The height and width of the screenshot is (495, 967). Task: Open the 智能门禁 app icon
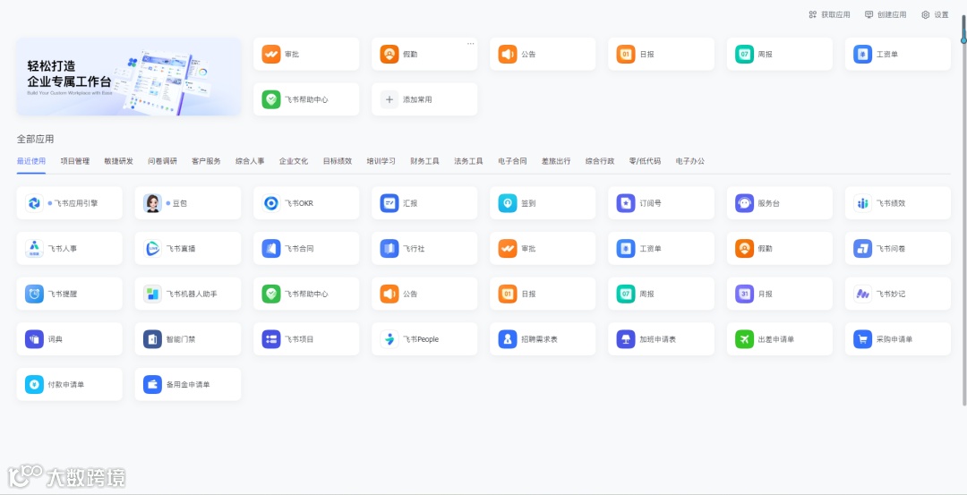point(152,339)
